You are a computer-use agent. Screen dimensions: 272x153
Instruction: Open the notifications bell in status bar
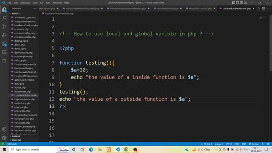coord(268,144)
